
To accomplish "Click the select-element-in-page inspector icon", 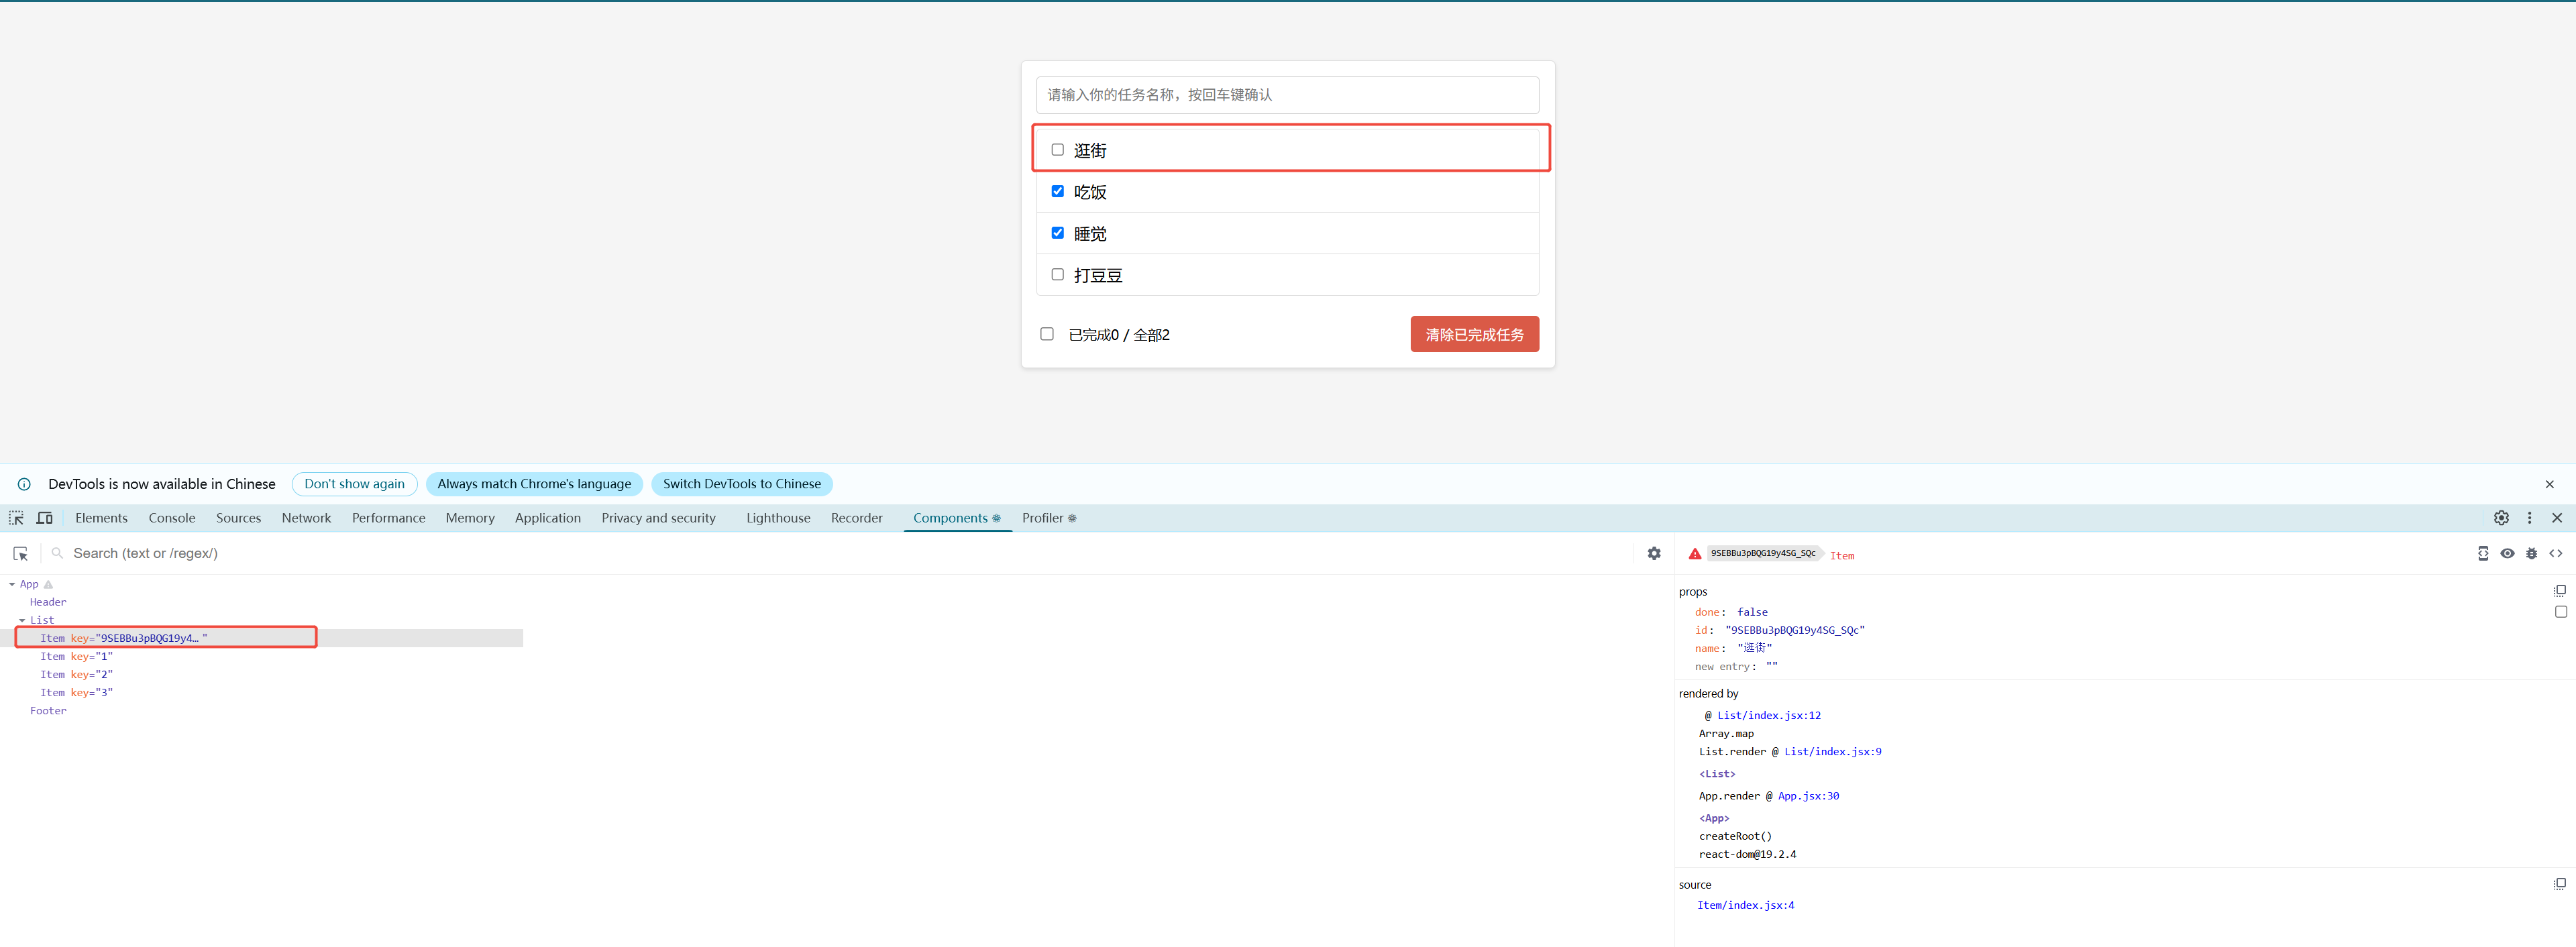I will (16, 518).
